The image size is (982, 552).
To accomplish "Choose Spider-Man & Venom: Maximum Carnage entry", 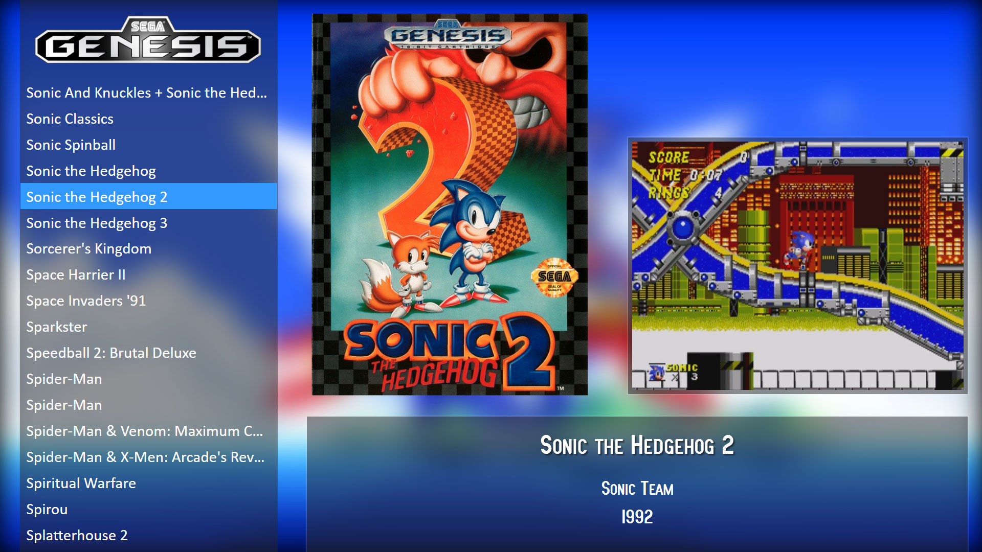I will pyautogui.click(x=148, y=431).
